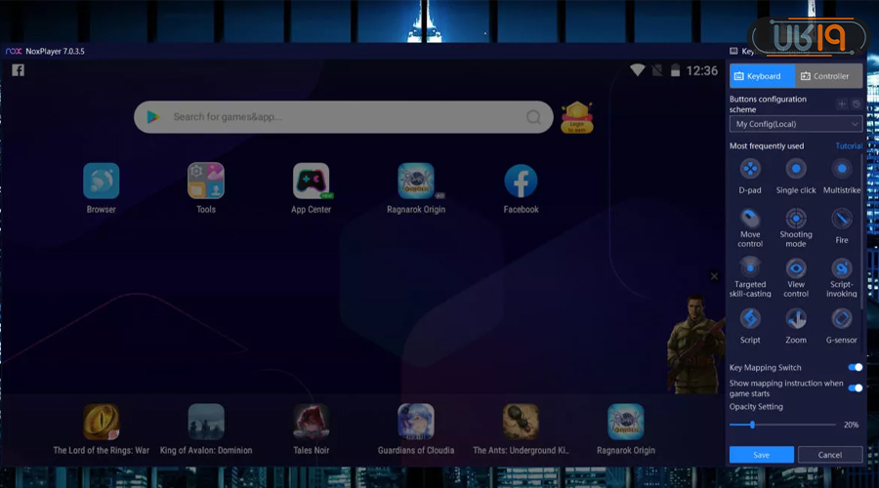Launch Ragnarok Origin from the bottom dock
The width and height of the screenshot is (879, 488).
point(626,422)
